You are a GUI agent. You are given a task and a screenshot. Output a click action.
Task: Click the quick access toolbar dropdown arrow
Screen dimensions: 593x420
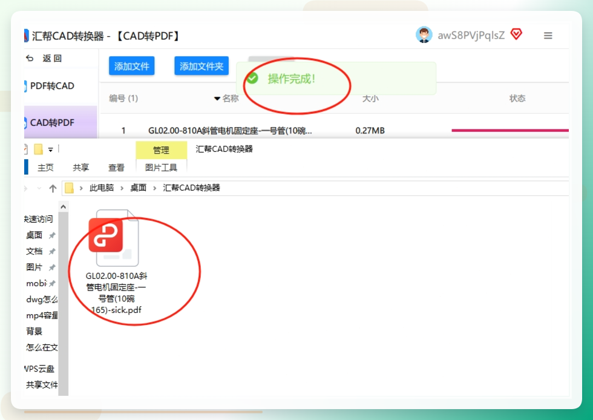click(50, 150)
